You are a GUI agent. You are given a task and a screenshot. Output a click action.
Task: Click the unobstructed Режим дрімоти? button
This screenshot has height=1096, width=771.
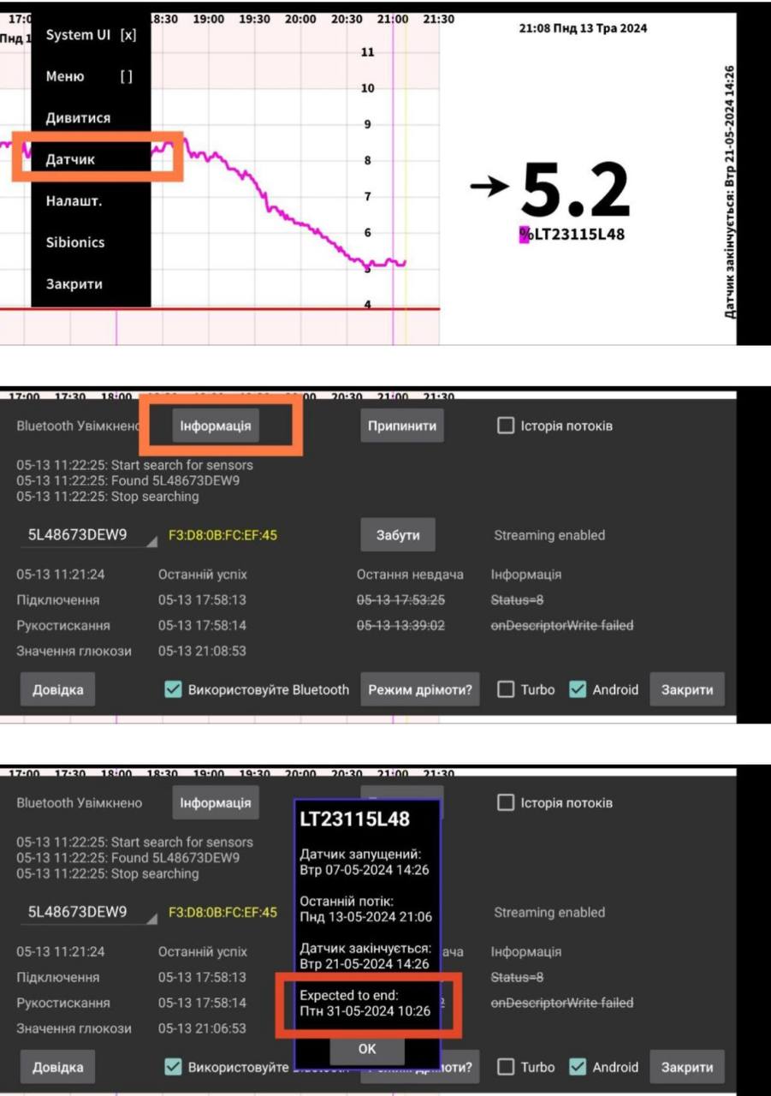point(420,689)
